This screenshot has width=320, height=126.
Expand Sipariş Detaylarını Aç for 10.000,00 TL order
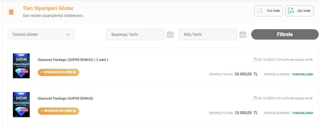pyautogui.click(x=58, y=111)
